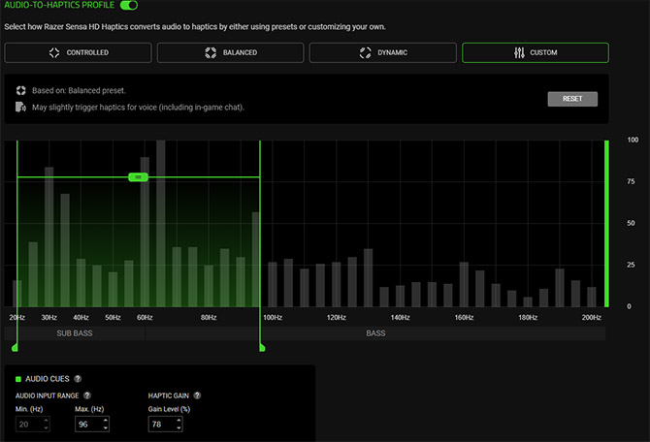650x442 pixels.
Task: Toggle the Audio-to-Haptics Profile switch
Action: click(x=129, y=5)
